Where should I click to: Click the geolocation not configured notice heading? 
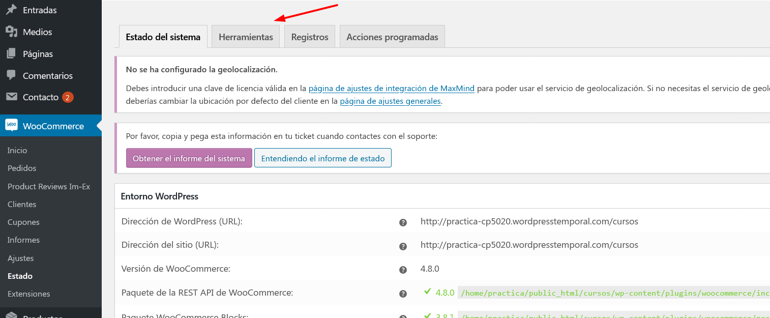click(201, 70)
